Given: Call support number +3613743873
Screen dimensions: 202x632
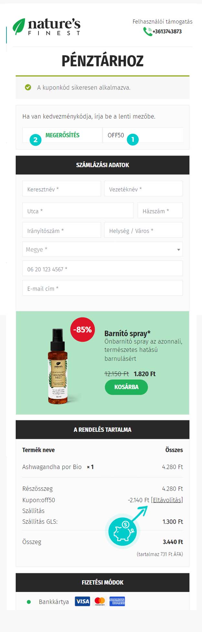Looking at the screenshot, I should (x=167, y=32).
